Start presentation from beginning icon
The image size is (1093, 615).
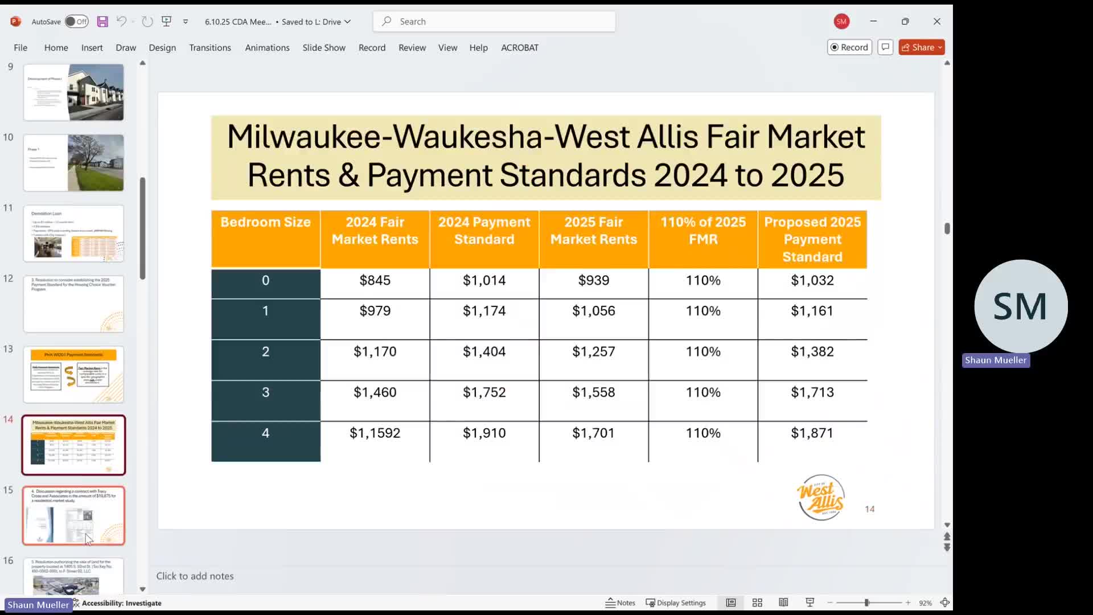[x=167, y=22]
